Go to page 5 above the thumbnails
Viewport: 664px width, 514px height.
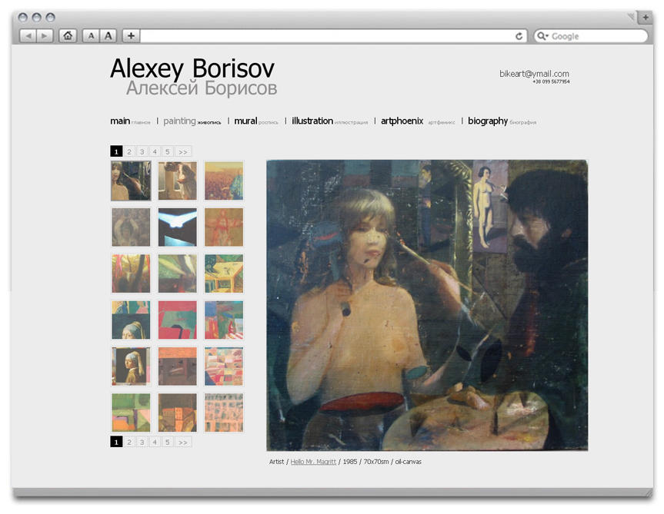coord(167,151)
